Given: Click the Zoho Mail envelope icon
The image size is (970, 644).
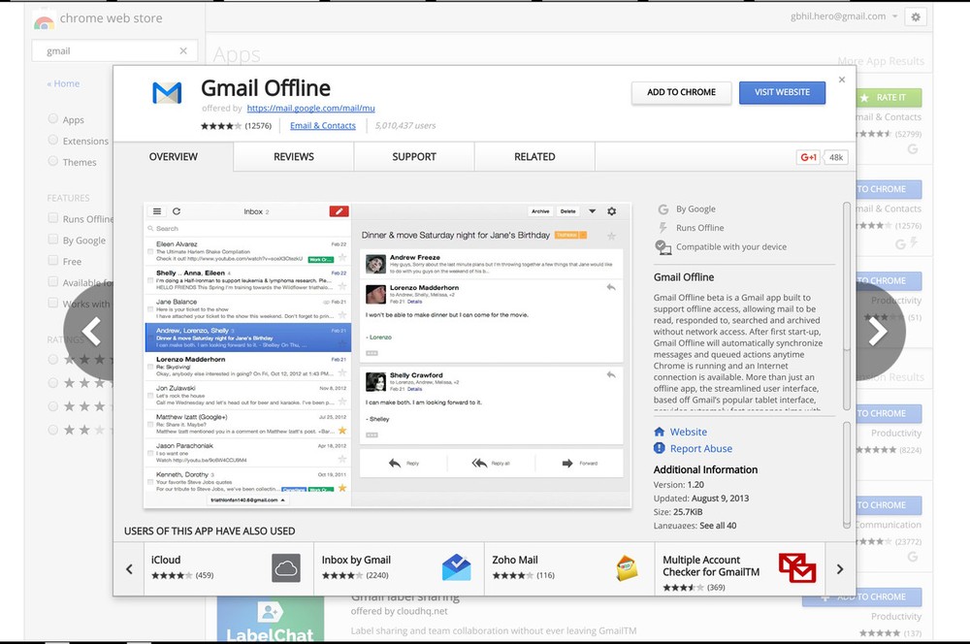Looking at the screenshot, I should tap(627, 567).
